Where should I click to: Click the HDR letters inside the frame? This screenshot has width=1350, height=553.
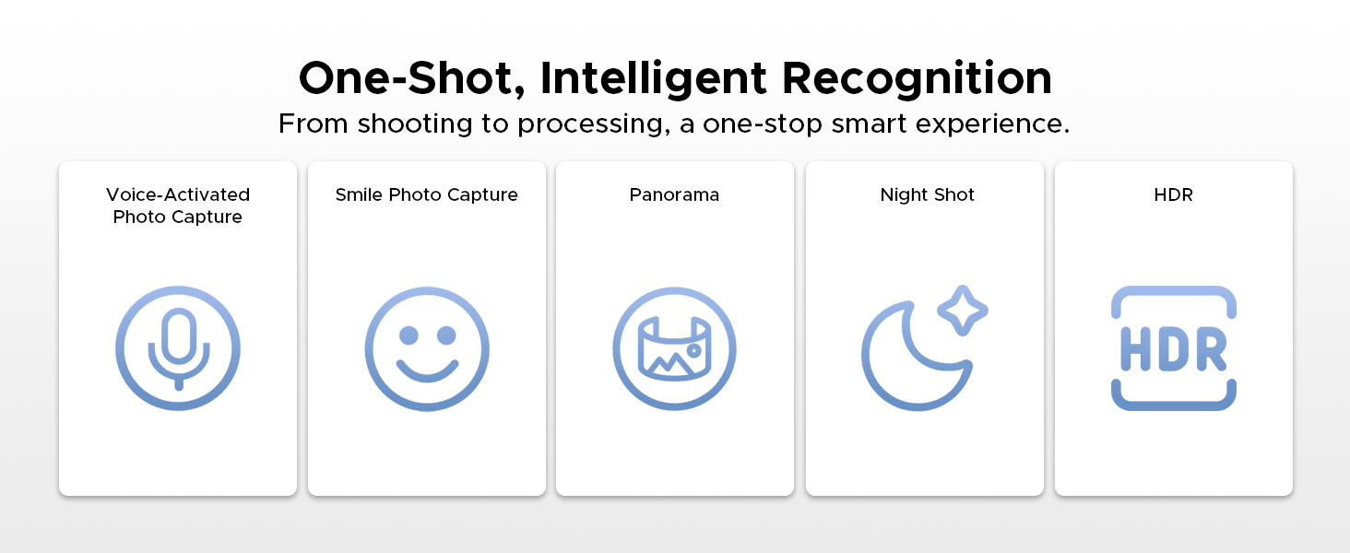point(1174,348)
